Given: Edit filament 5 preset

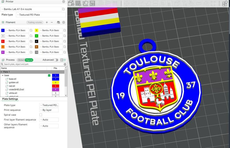Looking at the screenshot, I should [x=31, y=41].
